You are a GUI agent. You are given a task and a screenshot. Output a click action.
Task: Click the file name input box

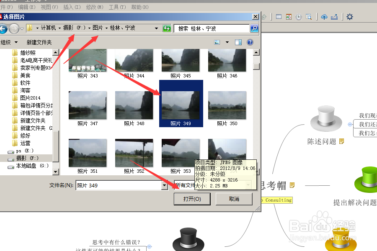pyautogui.click(x=119, y=185)
